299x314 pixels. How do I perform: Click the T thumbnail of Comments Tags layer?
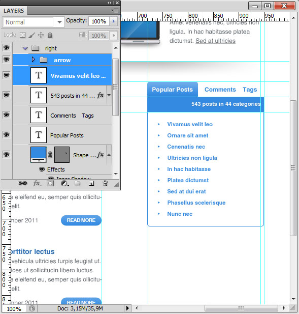pos(39,115)
